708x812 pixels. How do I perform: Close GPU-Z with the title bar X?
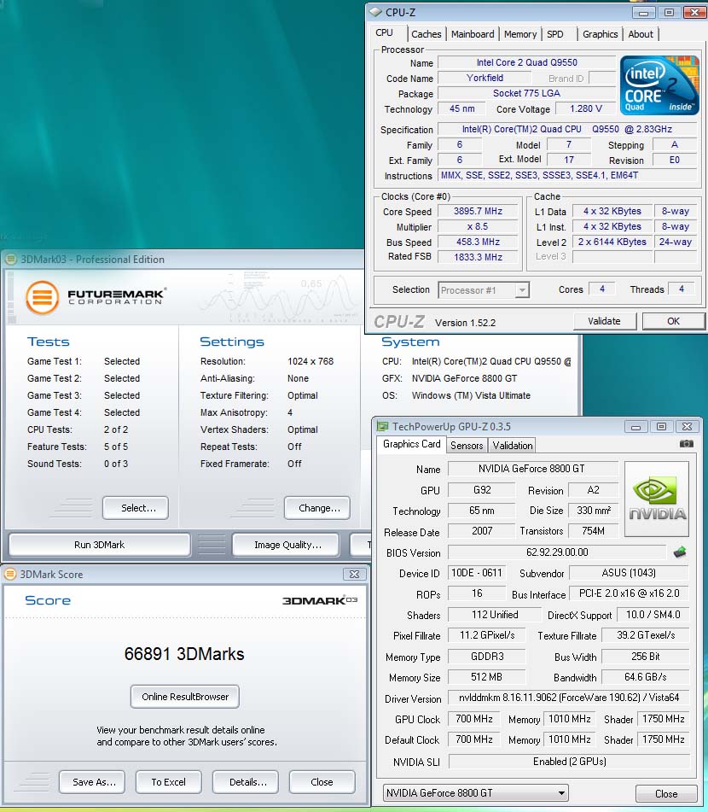pos(687,427)
